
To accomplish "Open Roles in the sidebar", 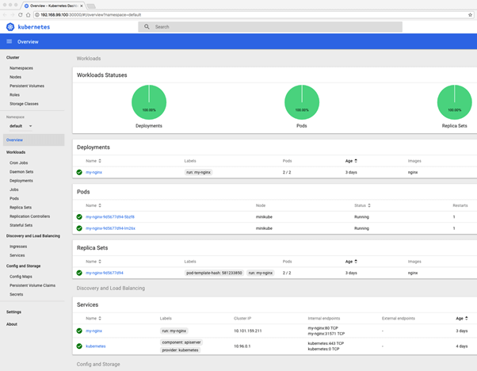I will click(14, 94).
